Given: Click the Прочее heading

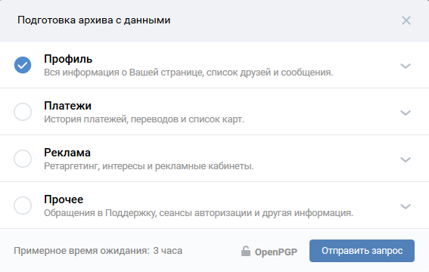Looking at the screenshot, I should (x=64, y=199).
